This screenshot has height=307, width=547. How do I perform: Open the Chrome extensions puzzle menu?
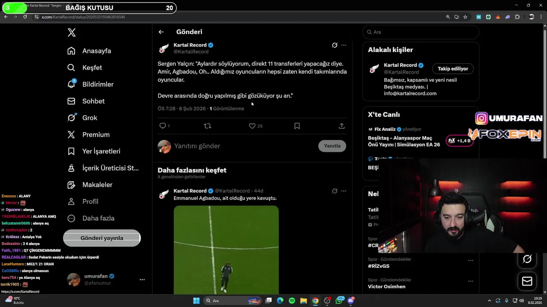518,17
